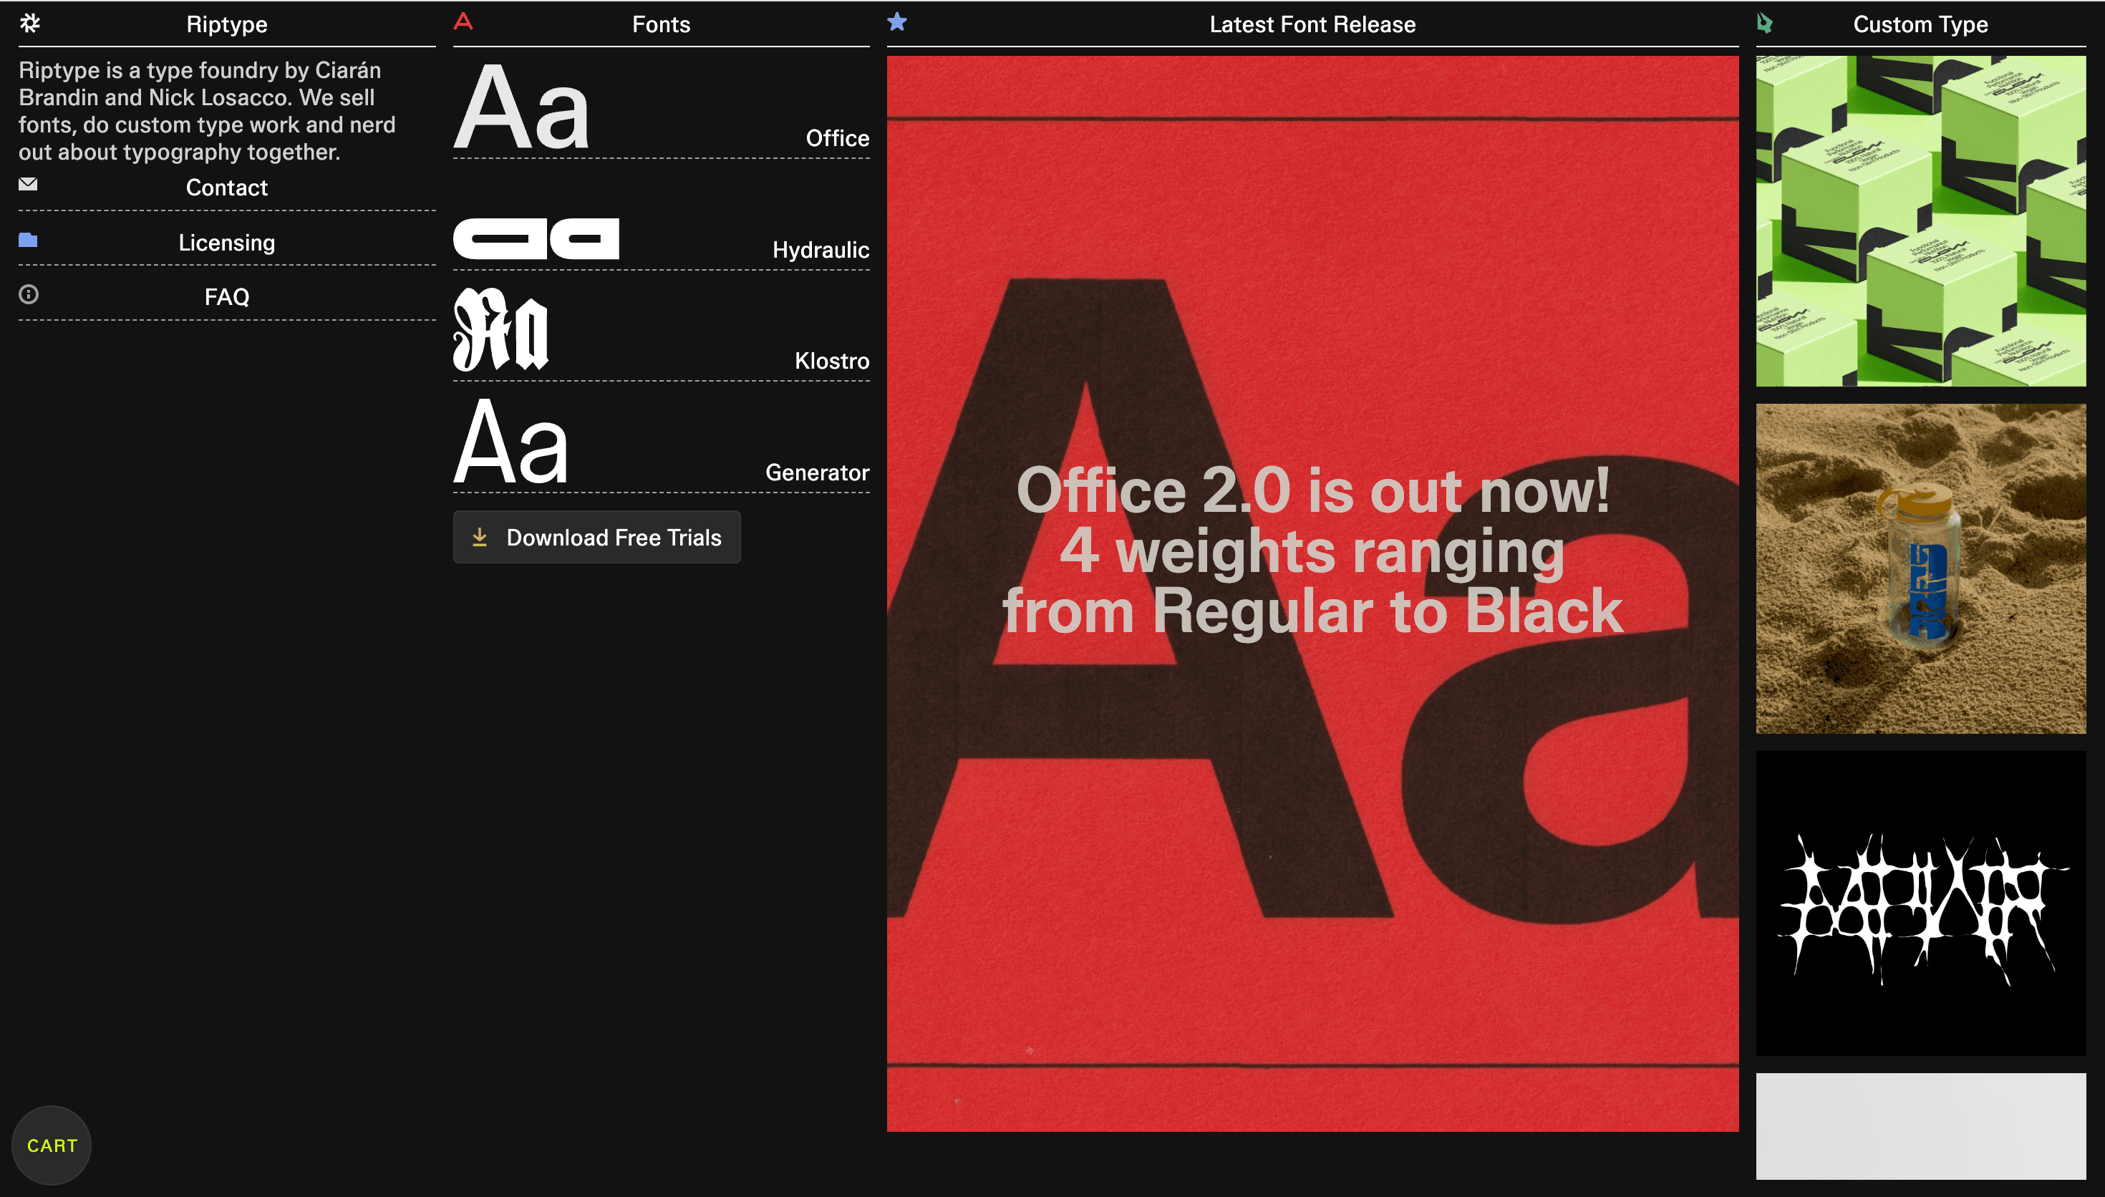This screenshot has height=1197, width=2105.
Task: Select the Hydraulic font name
Action: point(821,250)
